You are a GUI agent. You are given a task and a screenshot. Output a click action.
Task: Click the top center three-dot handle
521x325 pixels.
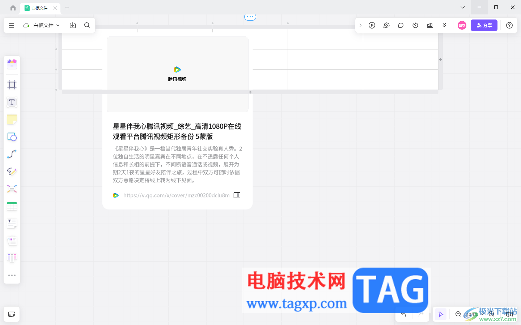point(250,17)
